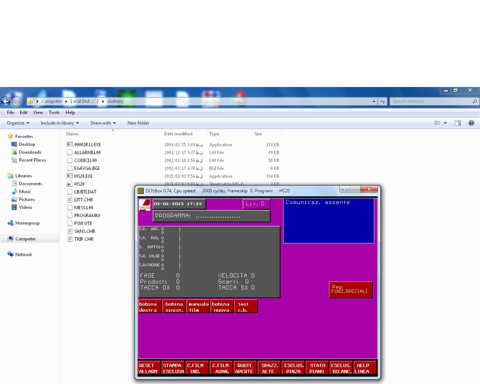Open the Share with dropdown

point(103,123)
